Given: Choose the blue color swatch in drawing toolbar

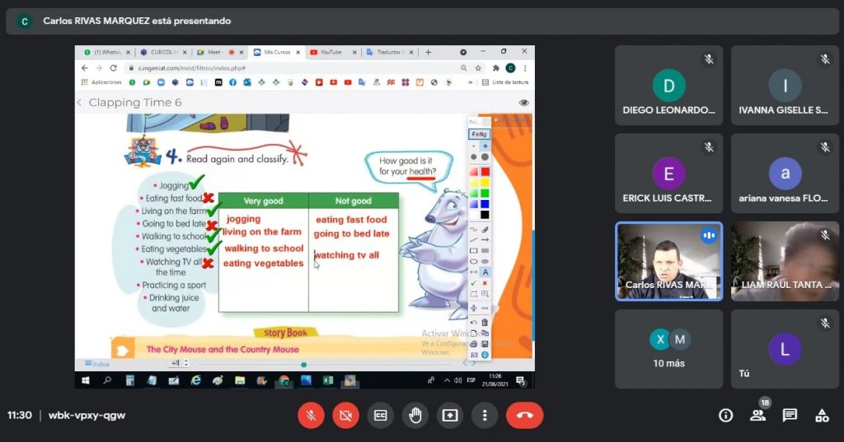Looking at the screenshot, I should 485,204.
